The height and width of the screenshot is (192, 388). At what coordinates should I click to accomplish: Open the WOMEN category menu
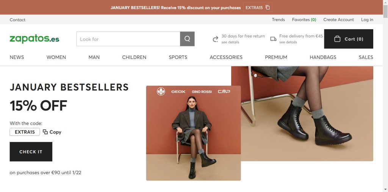[x=56, y=57]
